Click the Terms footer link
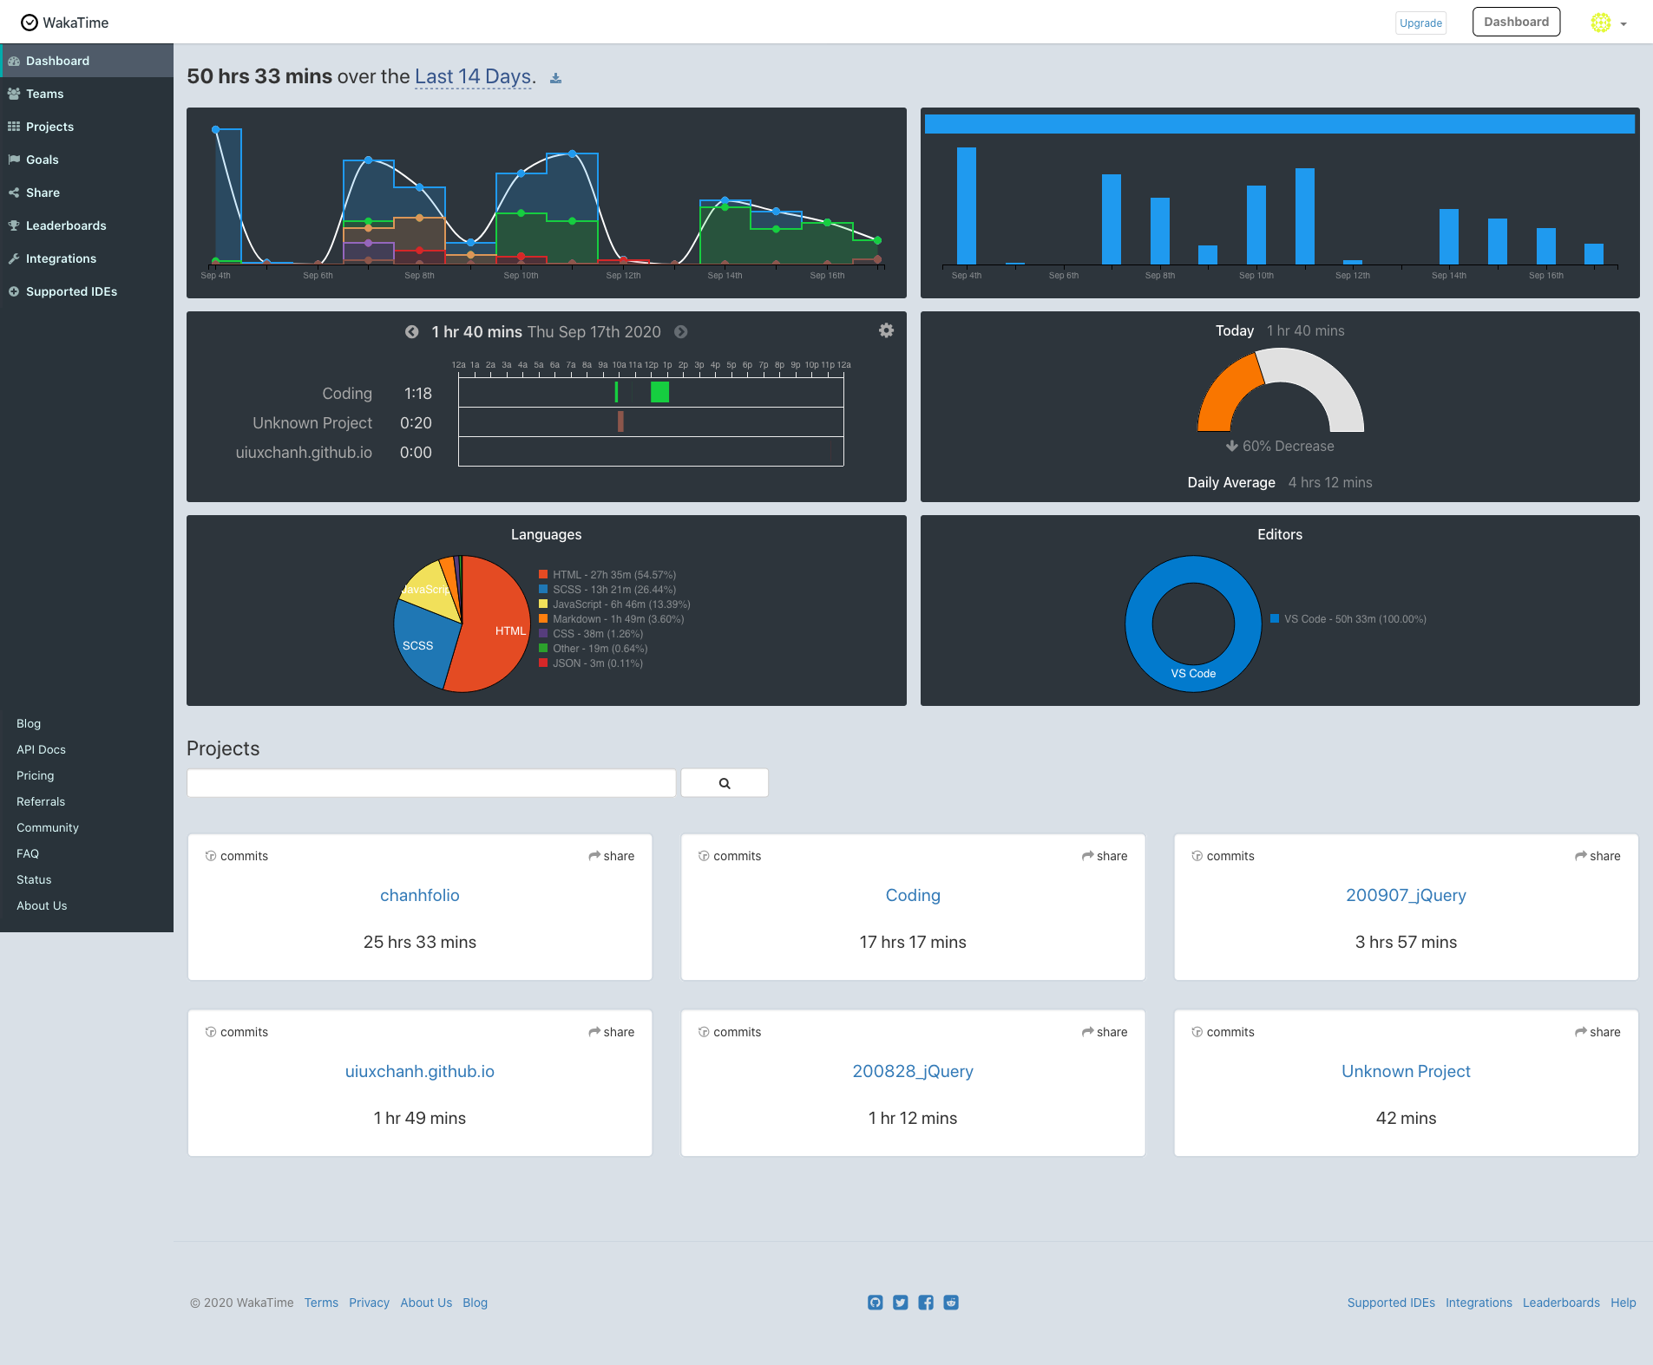The height and width of the screenshot is (1365, 1653). click(321, 1303)
